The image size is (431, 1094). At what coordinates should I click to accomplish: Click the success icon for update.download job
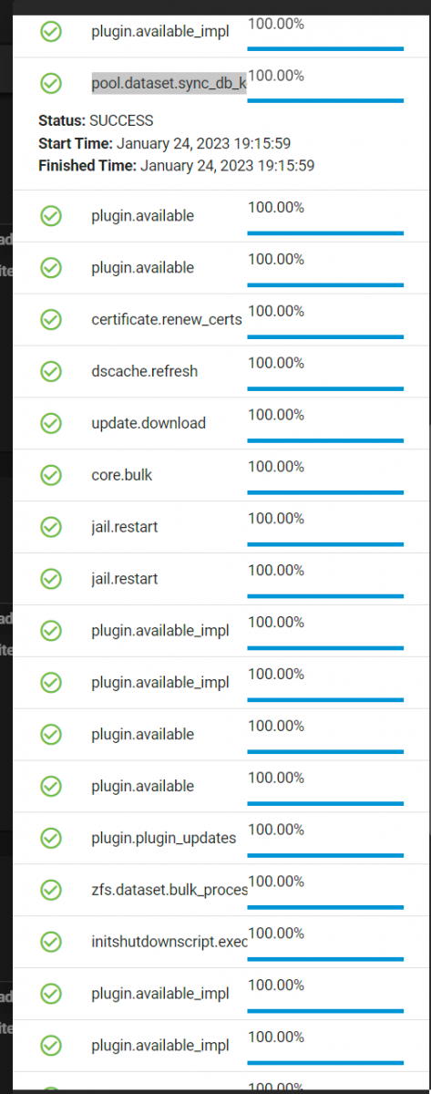coord(52,423)
